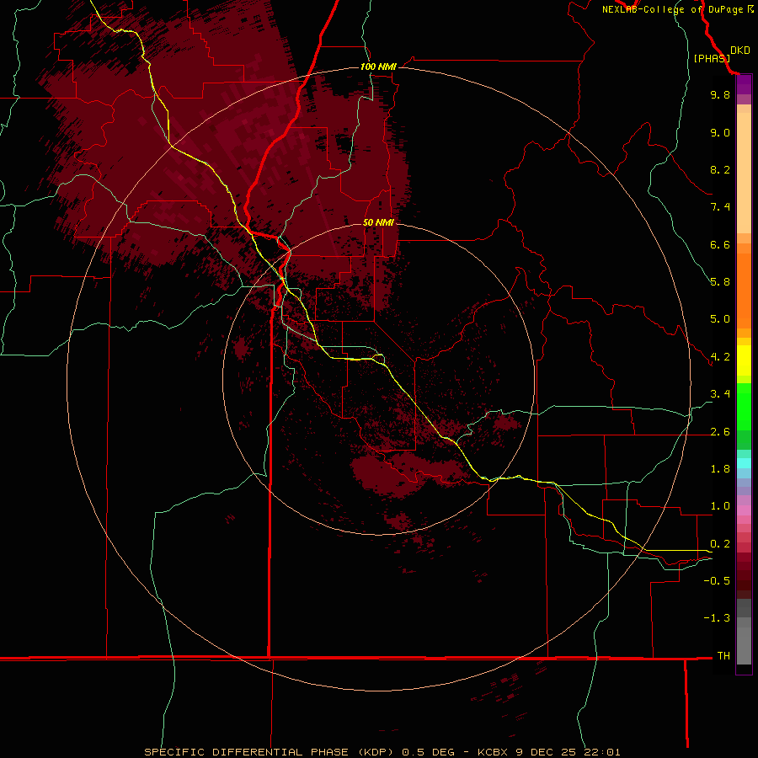The height and width of the screenshot is (758, 758).
Task: Pick the pink swatch beside 1.0
Action: pyautogui.click(x=744, y=510)
